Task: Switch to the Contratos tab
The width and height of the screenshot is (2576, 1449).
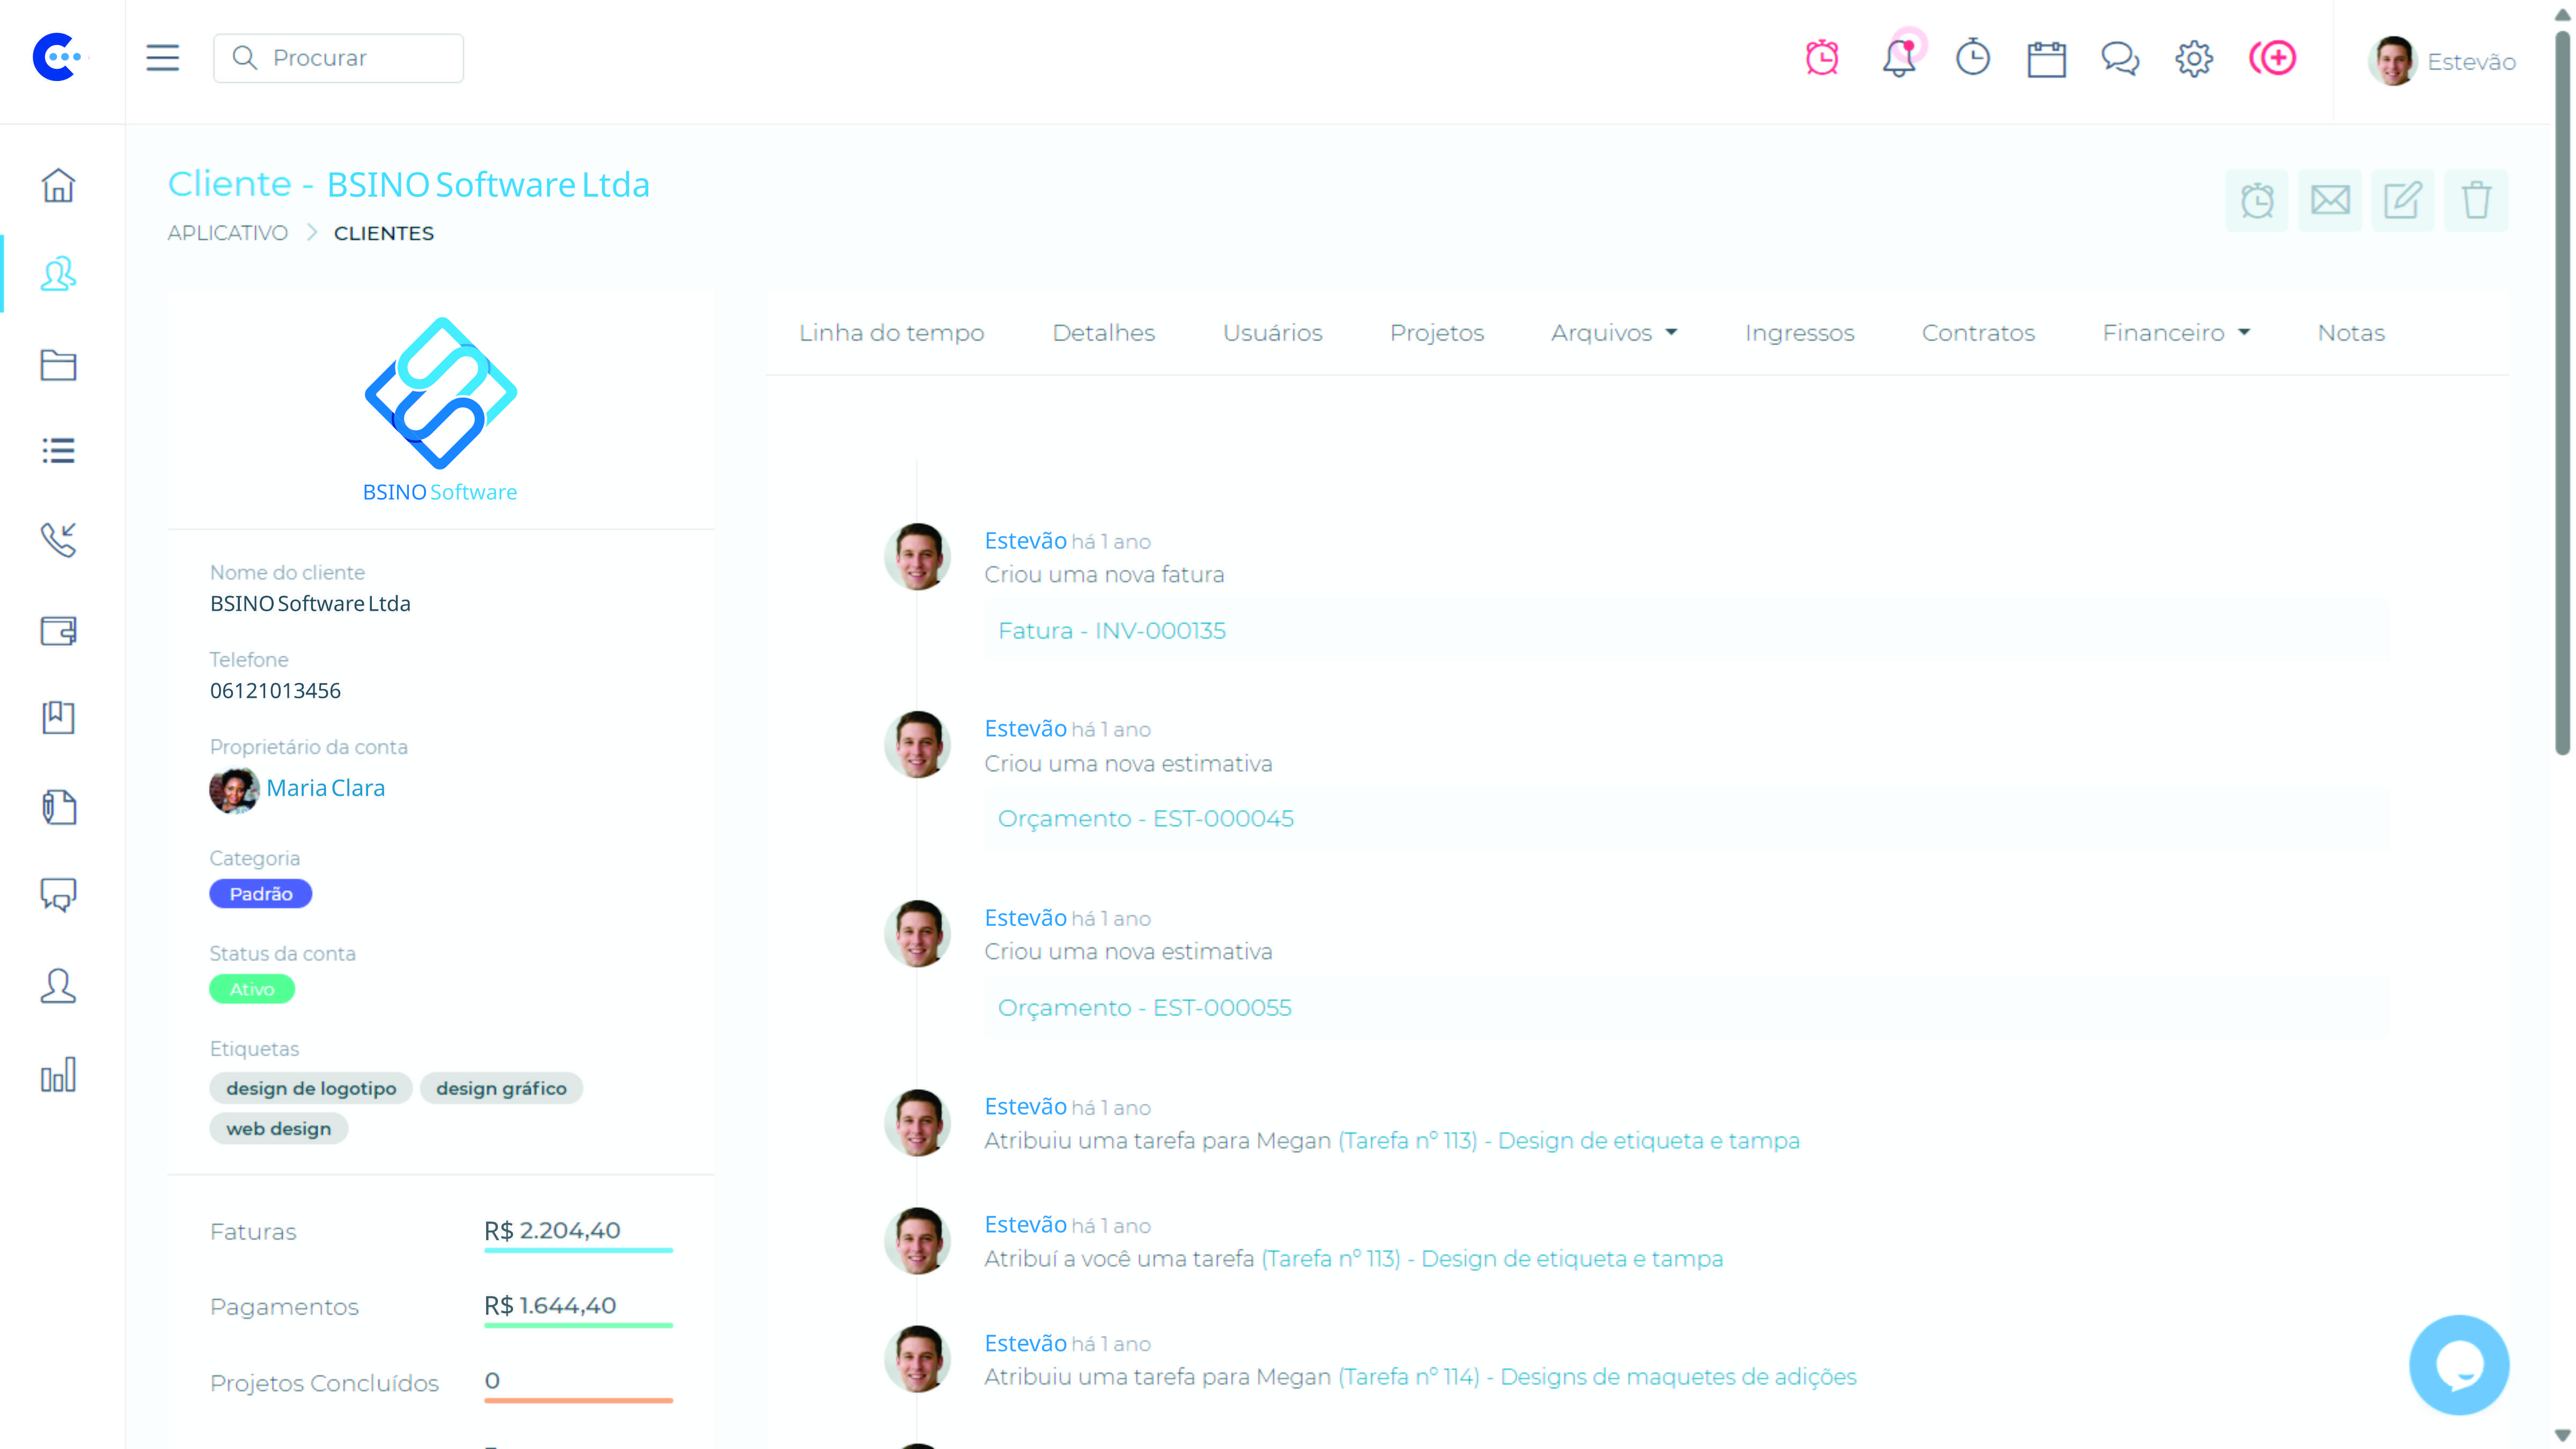Action: [1977, 333]
